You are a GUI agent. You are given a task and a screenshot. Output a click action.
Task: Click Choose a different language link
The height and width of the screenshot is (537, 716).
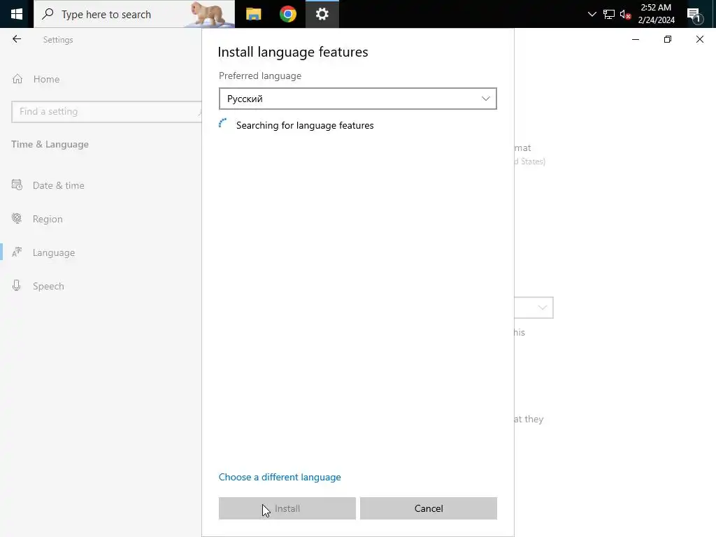click(x=280, y=477)
